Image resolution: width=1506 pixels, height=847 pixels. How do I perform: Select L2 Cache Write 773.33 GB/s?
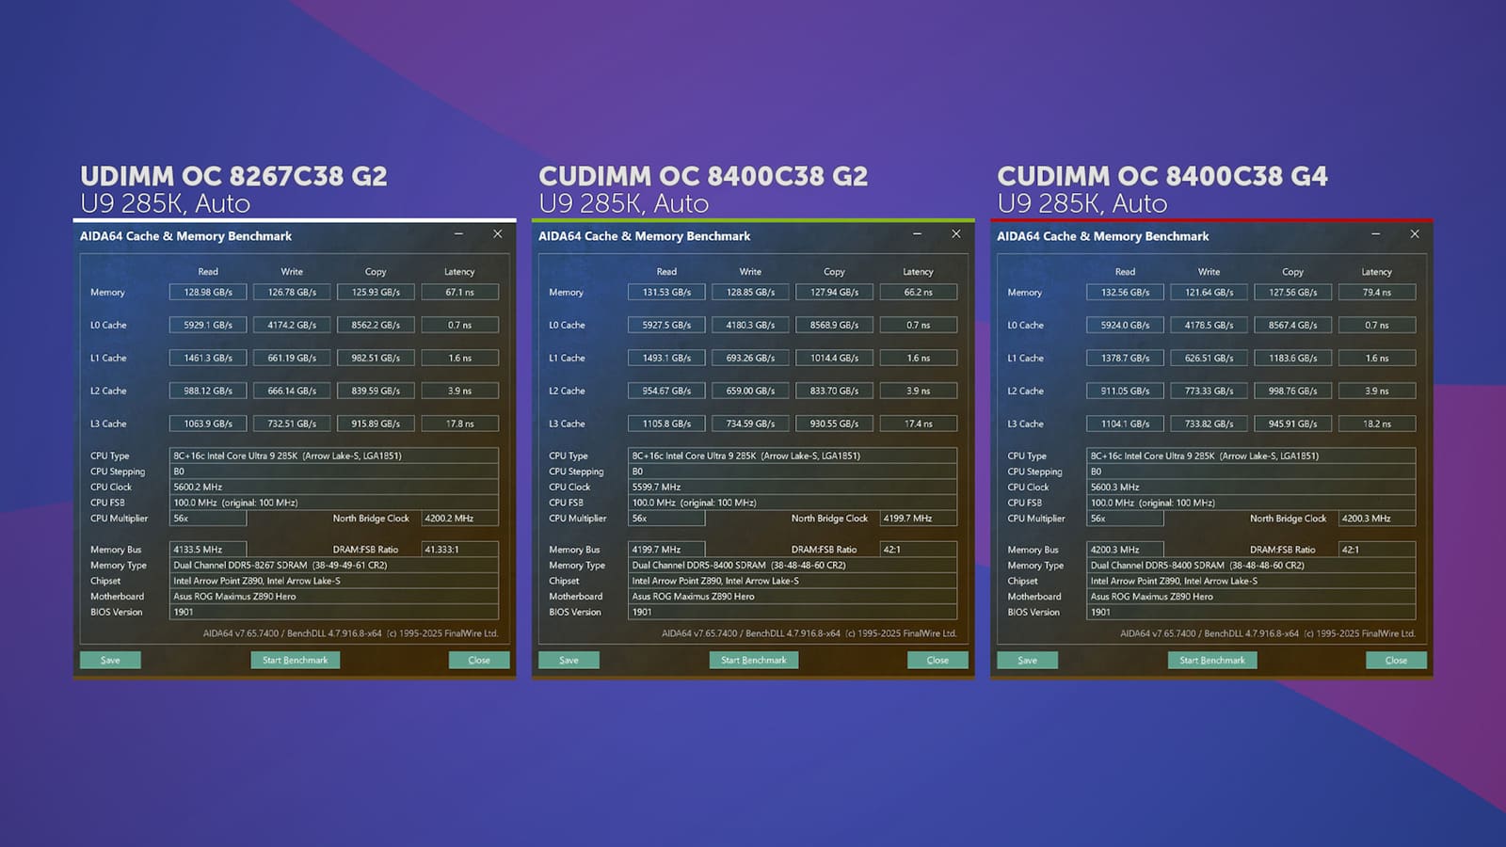pyautogui.click(x=1209, y=391)
